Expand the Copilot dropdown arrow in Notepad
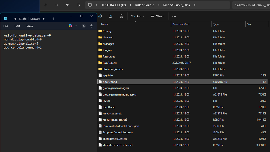270x152 pixels. coord(76,26)
